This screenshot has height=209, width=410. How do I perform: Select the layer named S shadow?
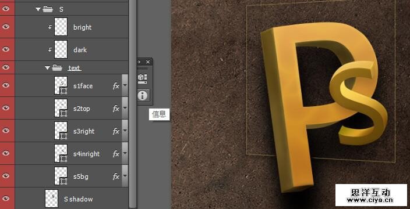pyautogui.click(x=78, y=199)
